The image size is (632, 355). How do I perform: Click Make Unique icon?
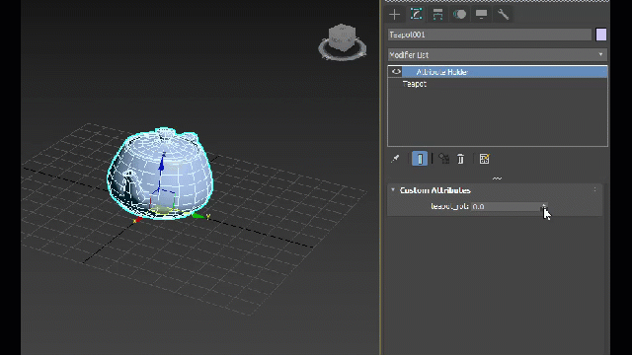click(x=443, y=159)
